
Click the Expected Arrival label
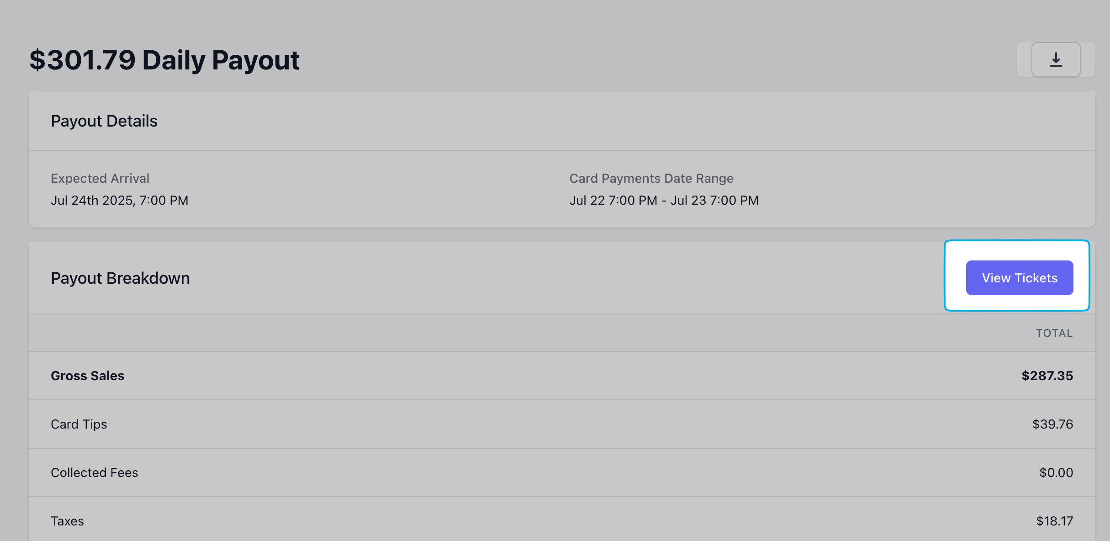(100, 178)
